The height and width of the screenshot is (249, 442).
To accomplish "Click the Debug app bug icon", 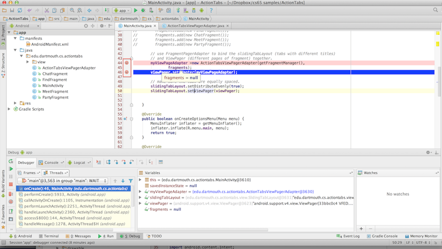I will pos(143,10).
